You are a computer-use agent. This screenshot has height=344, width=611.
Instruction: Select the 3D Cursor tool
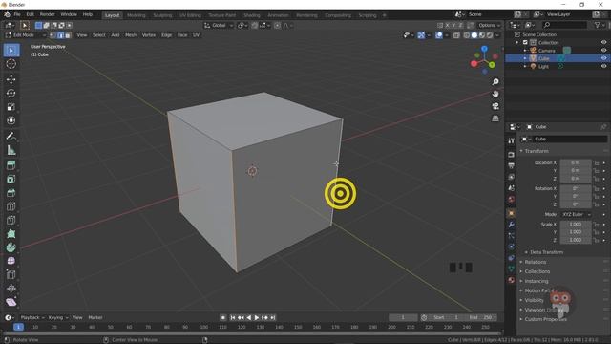pyautogui.click(x=11, y=64)
